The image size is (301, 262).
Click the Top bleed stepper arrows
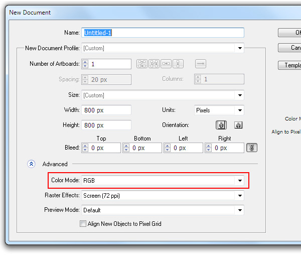point(85,148)
